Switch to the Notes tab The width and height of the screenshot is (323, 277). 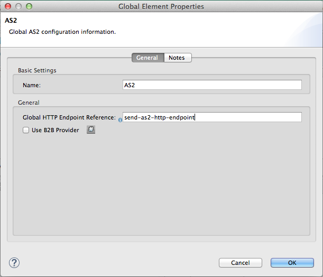point(177,58)
